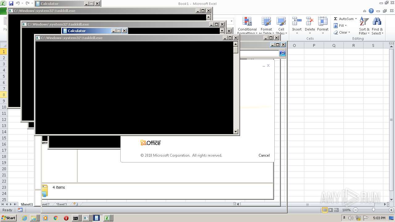395x222 pixels.
Task: Select the Sheet3 tab
Action: pyautogui.click(x=61, y=204)
